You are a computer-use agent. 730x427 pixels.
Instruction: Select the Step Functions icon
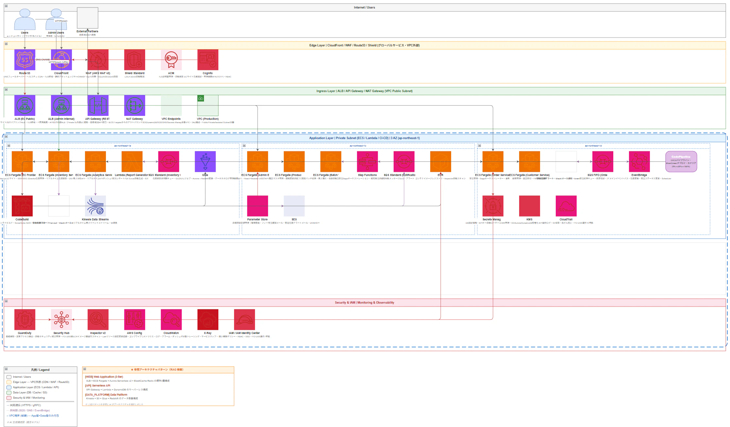(367, 162)
